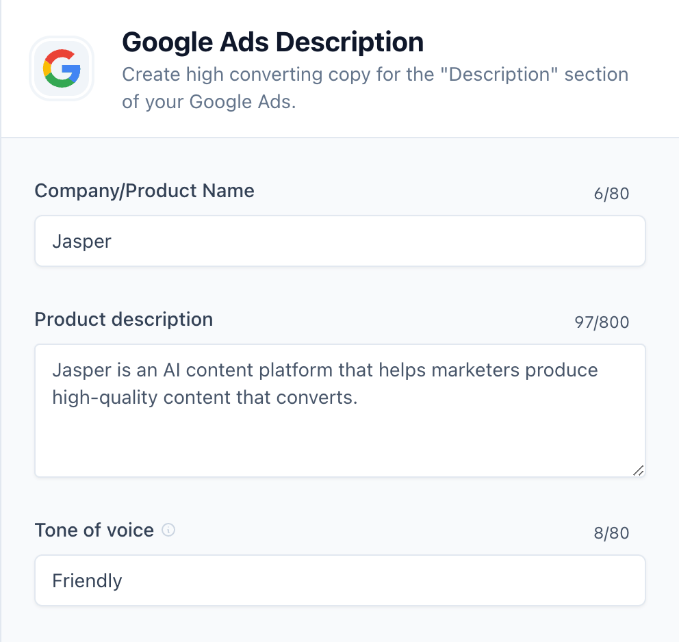Click the Company/Product Name label
This screenshot has width=679, height=642.
[x=144, y=191]
